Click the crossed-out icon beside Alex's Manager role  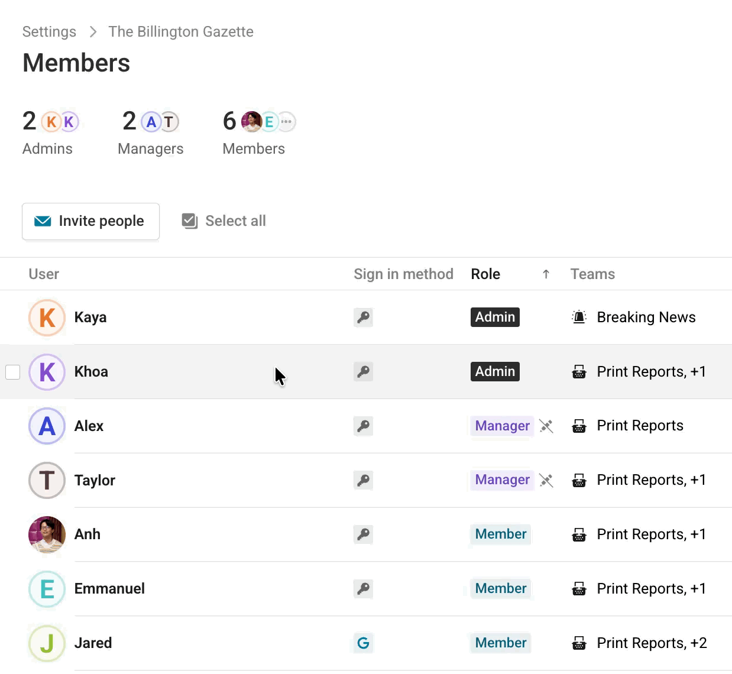(546, 426)
